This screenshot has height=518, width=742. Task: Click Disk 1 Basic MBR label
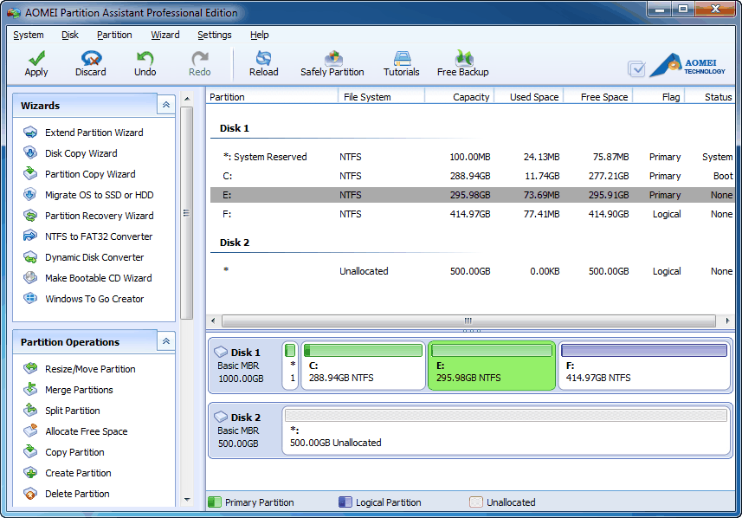click(x=240, y=366)
